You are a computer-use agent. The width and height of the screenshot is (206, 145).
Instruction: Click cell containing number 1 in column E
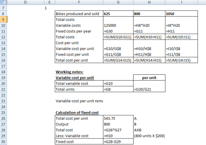(49, 8)
